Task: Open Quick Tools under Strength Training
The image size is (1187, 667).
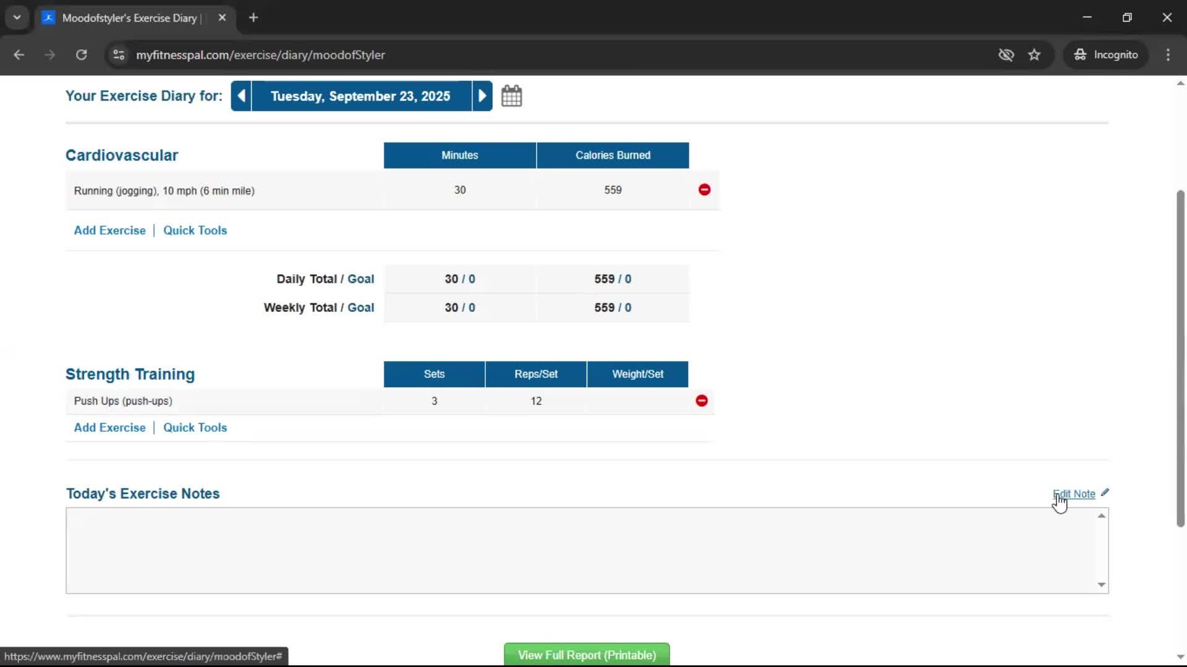Action: [x=195, y=427]
